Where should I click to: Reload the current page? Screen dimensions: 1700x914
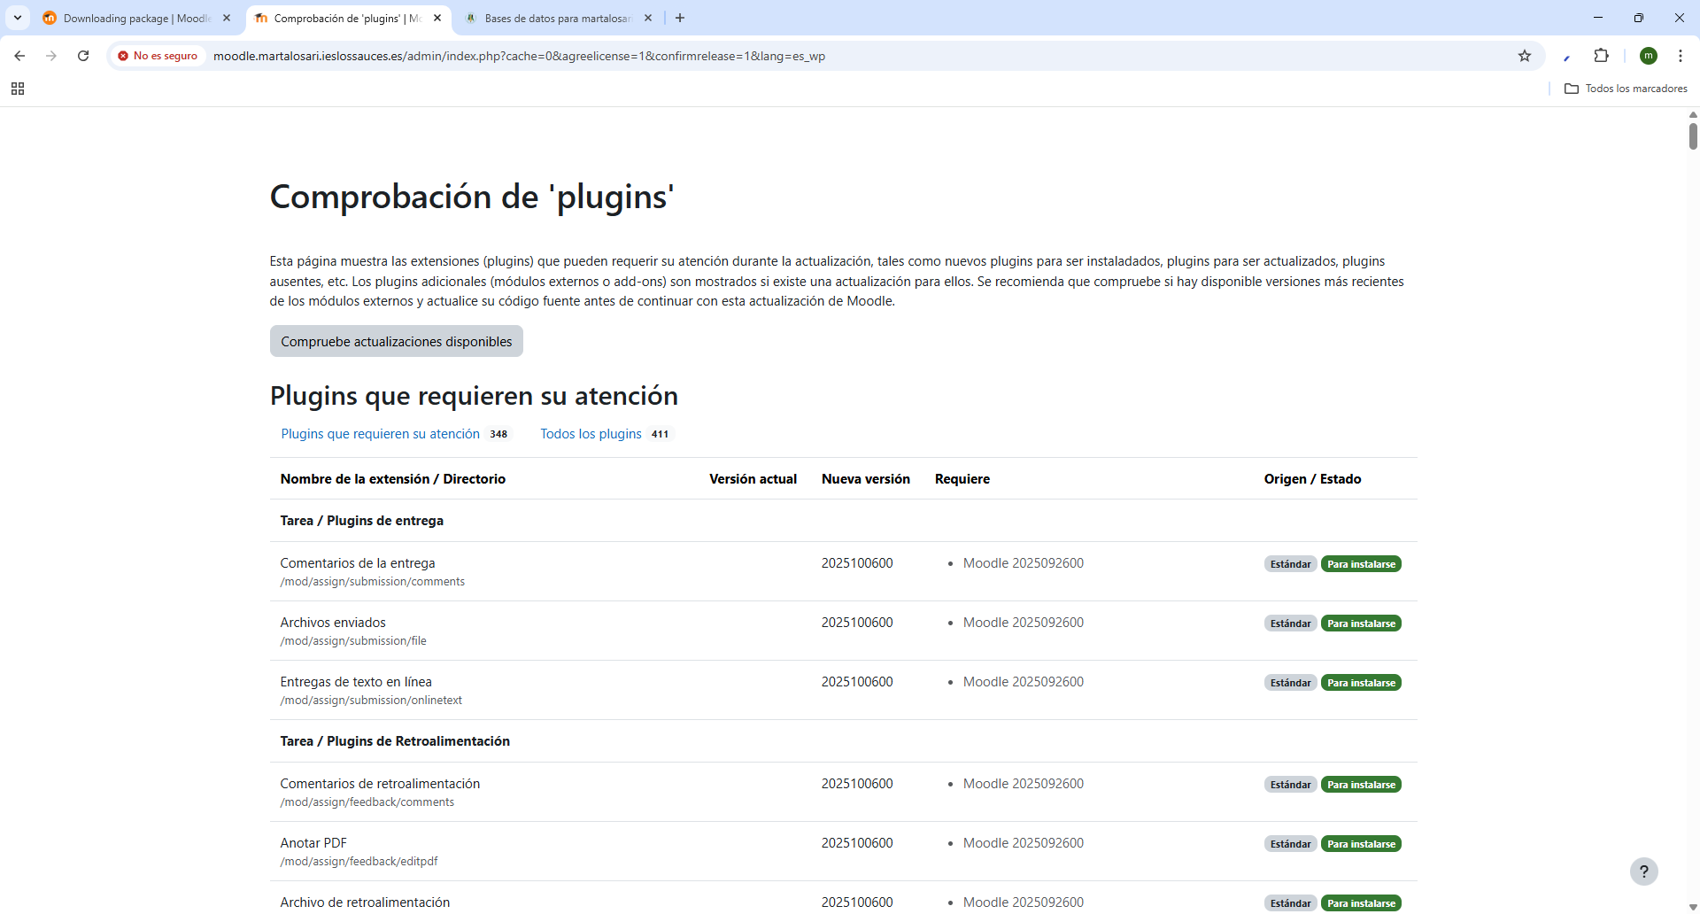(83, 56)
